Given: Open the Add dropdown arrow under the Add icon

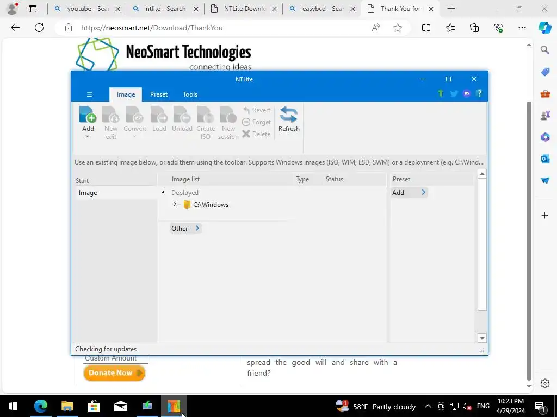Looking at the screenshot, I should point(88,136).
